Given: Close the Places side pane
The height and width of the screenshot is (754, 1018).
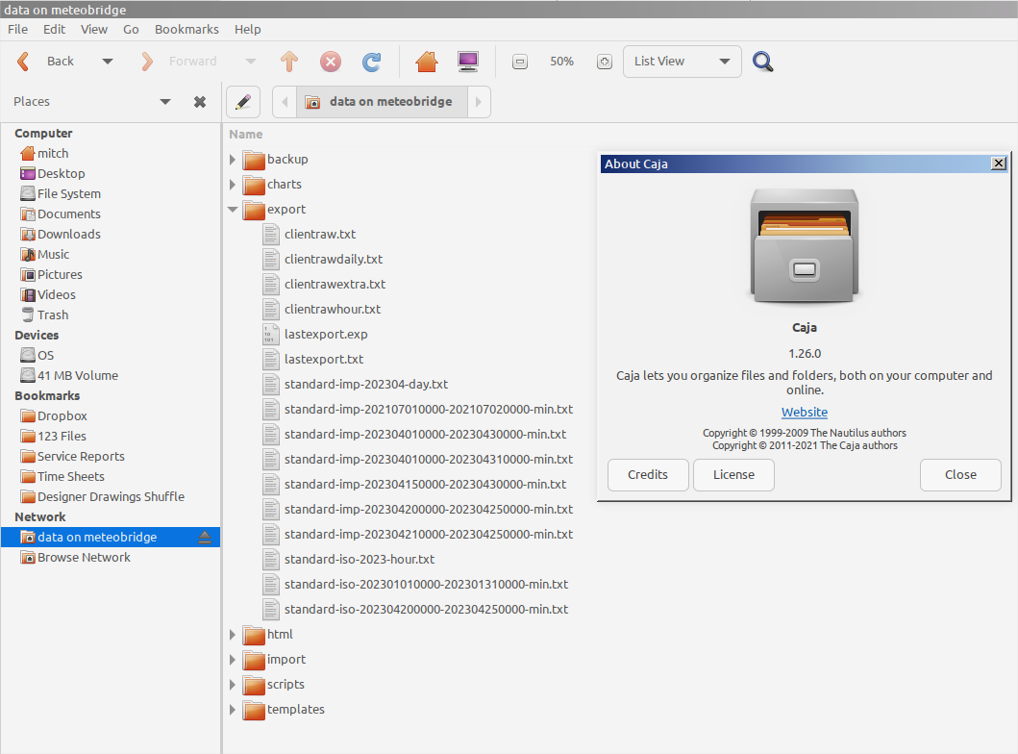Looking at the screenshot, I should point(200,102).
